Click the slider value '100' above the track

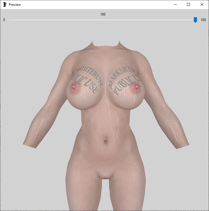pos(103,14)
